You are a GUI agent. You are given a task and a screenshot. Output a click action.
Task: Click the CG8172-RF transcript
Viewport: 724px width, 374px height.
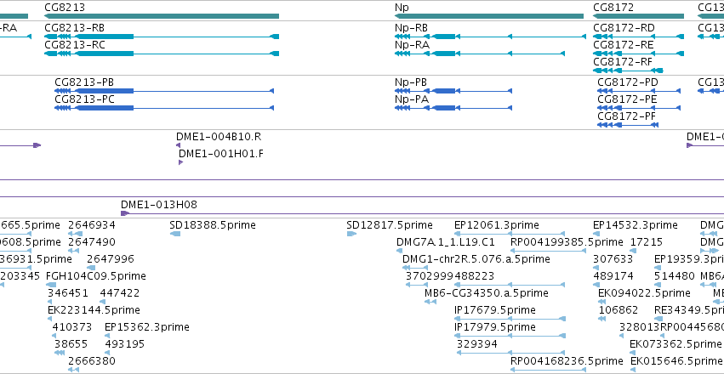click(628, 71)
